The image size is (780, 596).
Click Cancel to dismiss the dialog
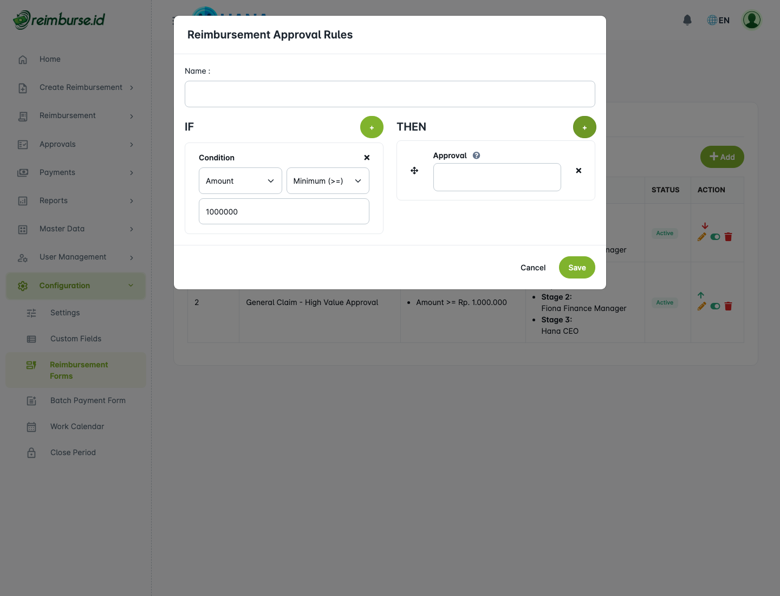pos(533,268)
